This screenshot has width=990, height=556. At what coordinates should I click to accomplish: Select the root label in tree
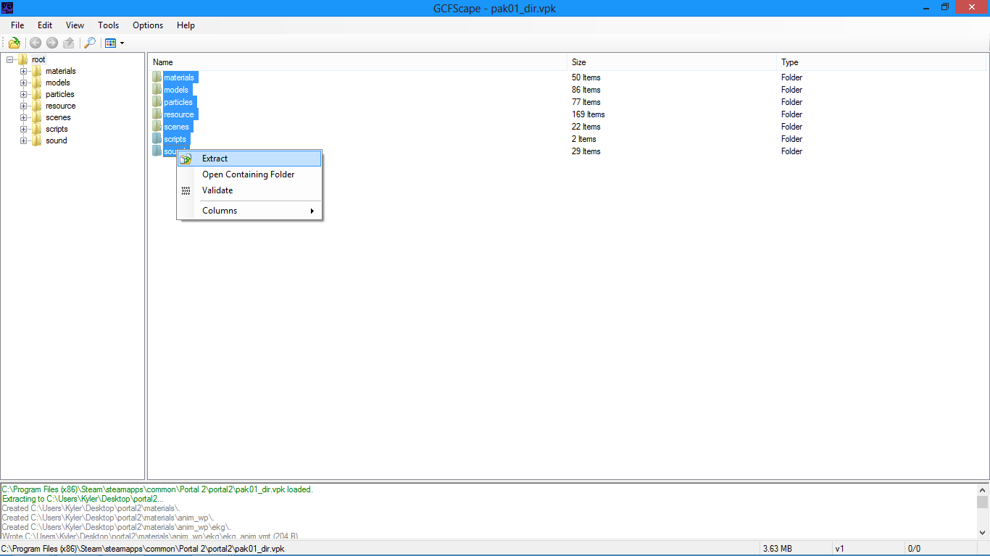pyautogui.click(x=38, y=59)
